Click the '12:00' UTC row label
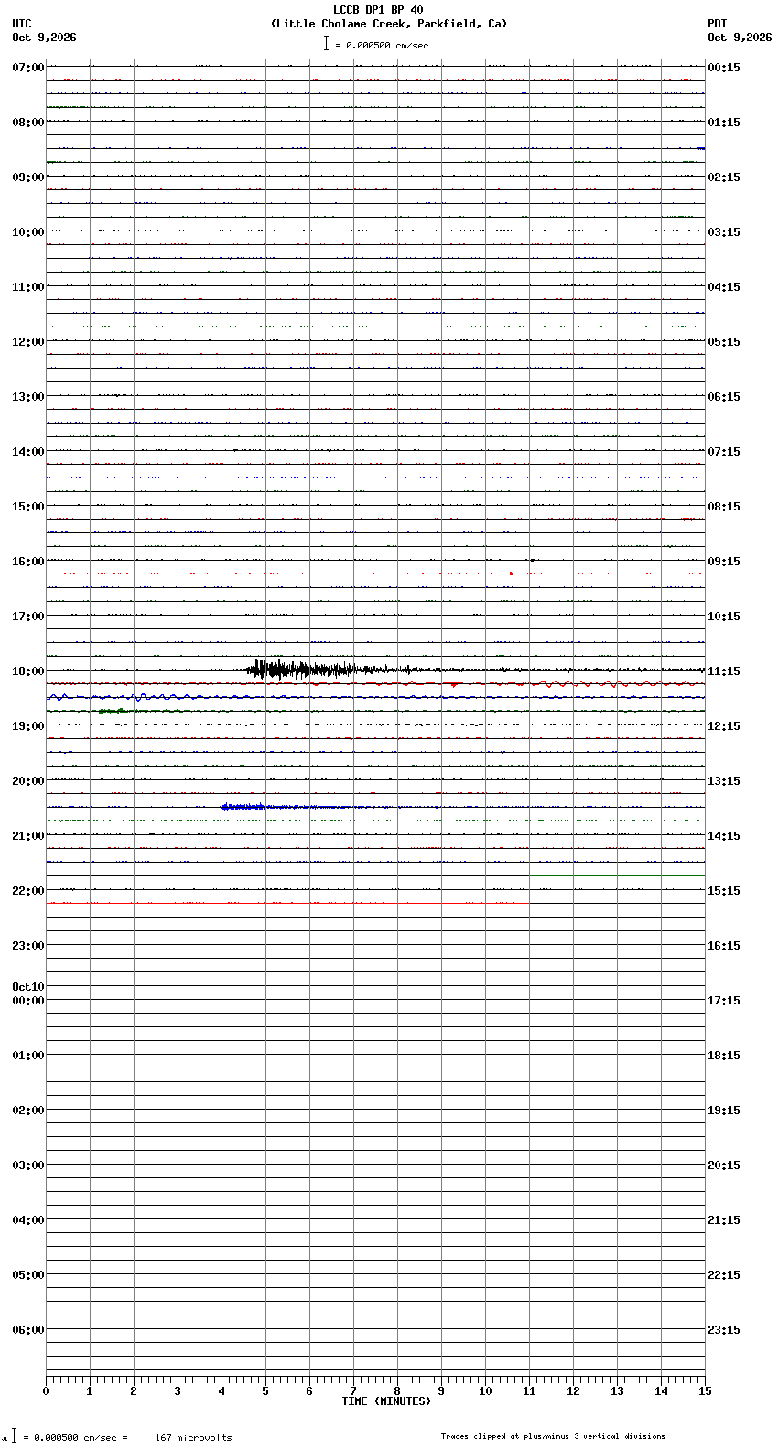 (28, 342)
